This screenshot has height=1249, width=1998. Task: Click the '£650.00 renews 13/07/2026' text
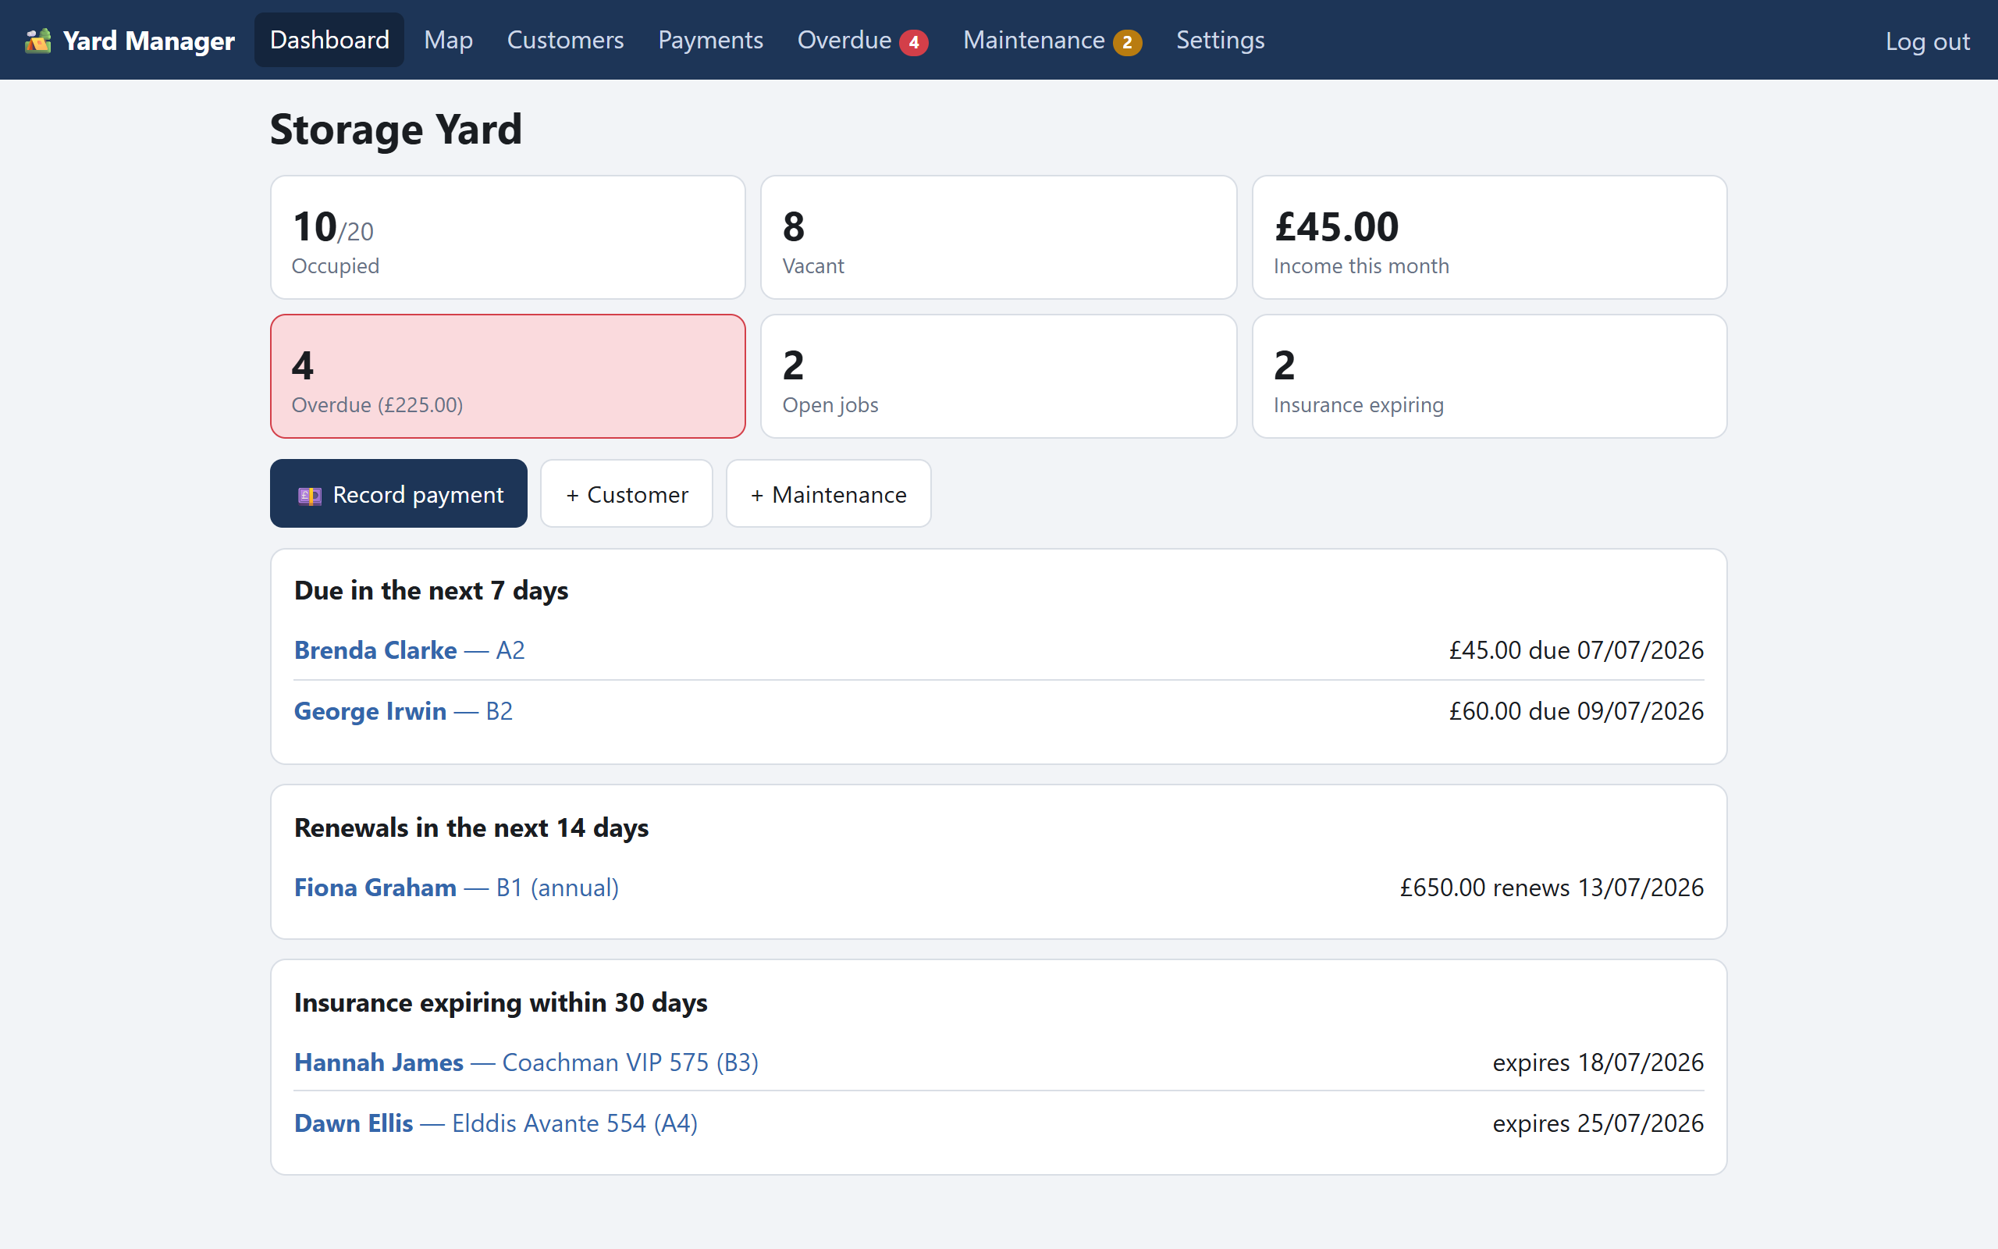coord(1552,888)
